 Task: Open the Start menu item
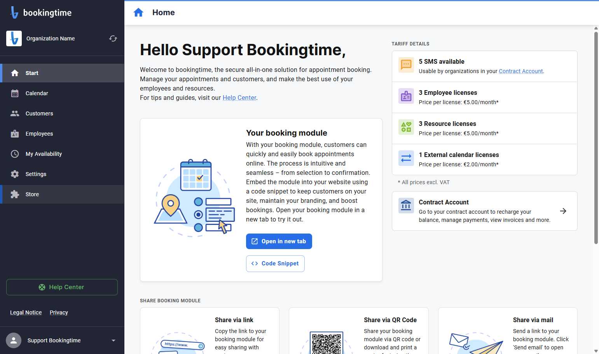pos(62,73)
